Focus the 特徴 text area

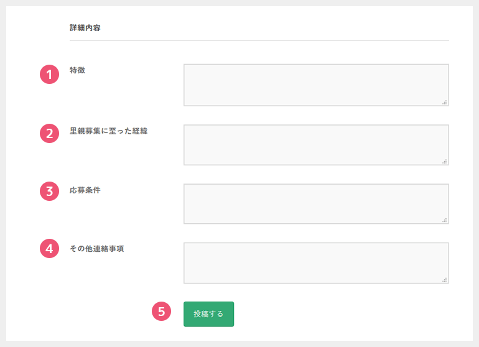(x=315, y=85)
